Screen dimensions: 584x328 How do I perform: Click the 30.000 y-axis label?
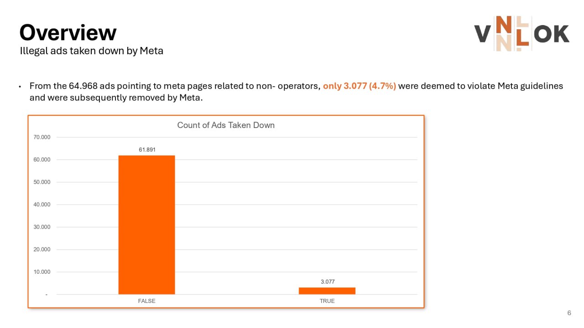pos(42,227)
